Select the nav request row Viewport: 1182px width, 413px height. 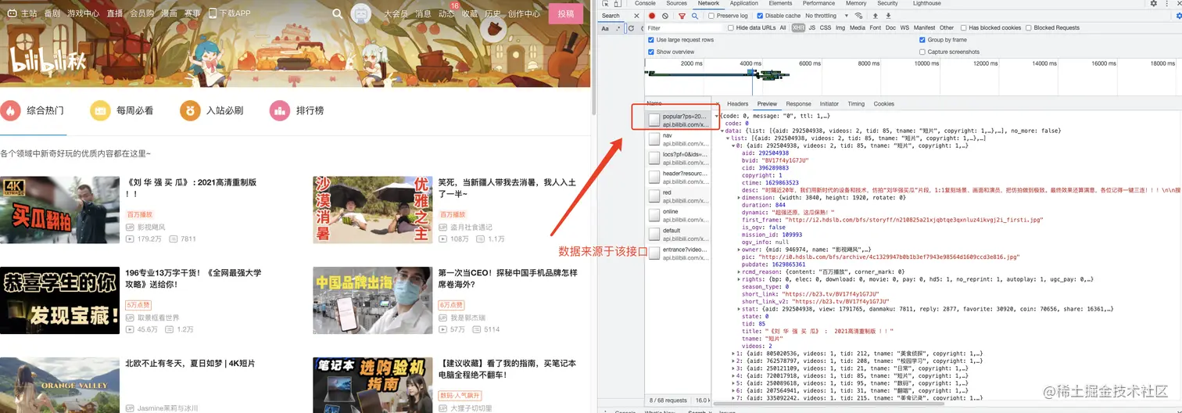point(678,139)
